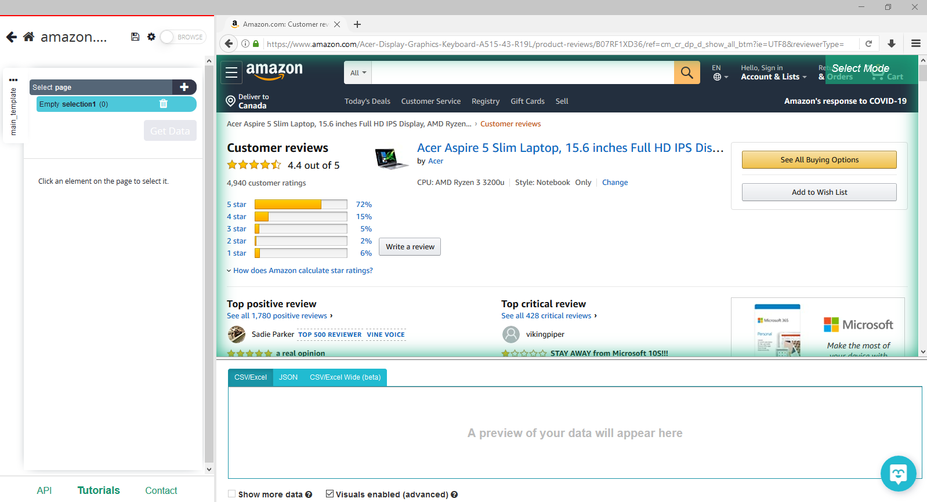Click the Amazon search input field
Viewport: 927px width, 502px height.
point(523,72)
